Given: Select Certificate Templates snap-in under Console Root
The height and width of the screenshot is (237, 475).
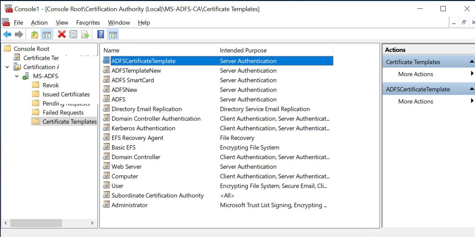Looking at the screenshot, I should click(x=41, y=58).
